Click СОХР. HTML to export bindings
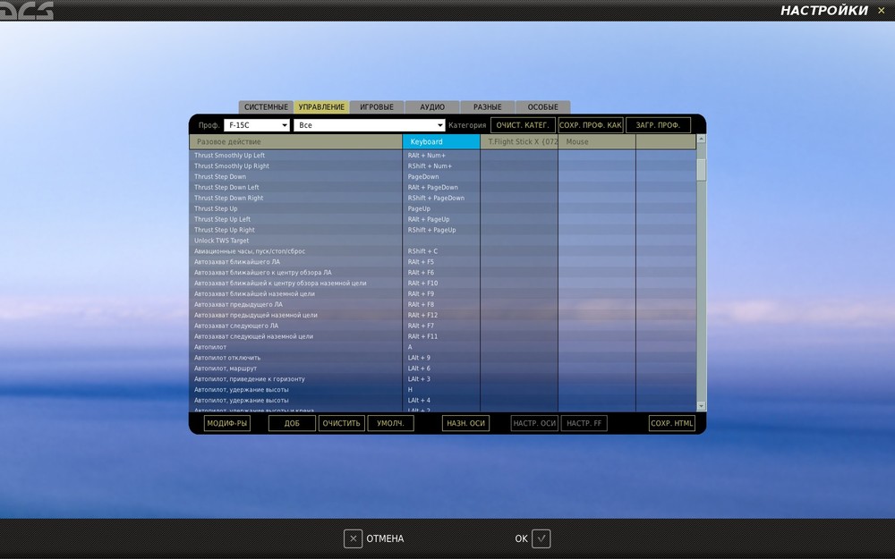 point(673,422)
